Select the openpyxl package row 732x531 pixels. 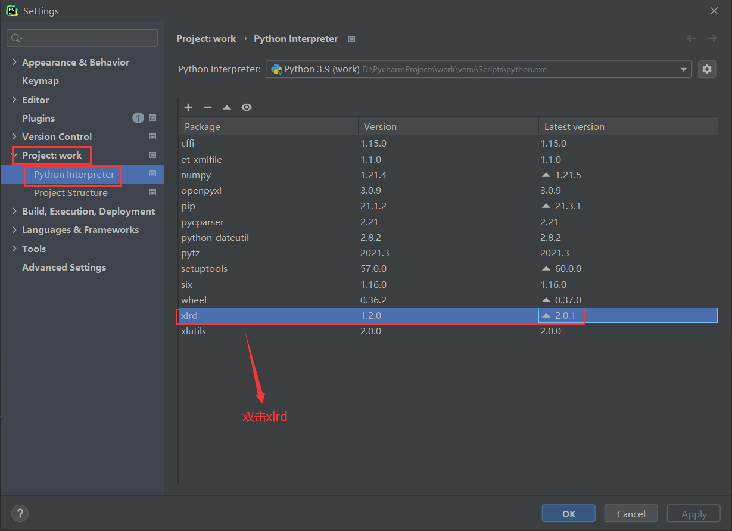coord(448,191)
